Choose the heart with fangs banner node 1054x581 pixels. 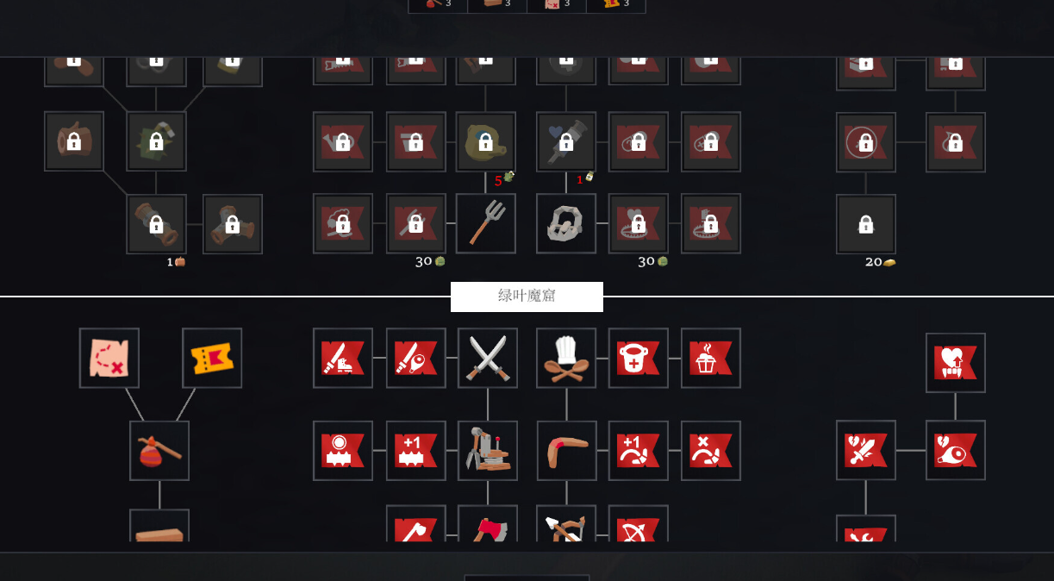(956, 363)
